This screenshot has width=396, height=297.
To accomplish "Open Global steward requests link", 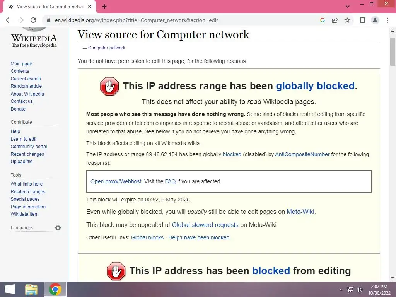I will tap(205, 225).
